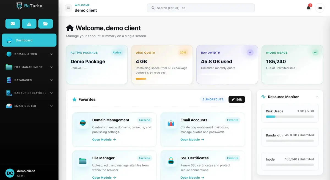
Task: Click the Active status badge
Action: pyautogui.click(x=117, y=52)
